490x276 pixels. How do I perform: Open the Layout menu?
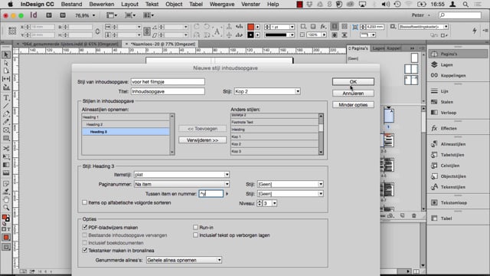(x=129, y=5)
